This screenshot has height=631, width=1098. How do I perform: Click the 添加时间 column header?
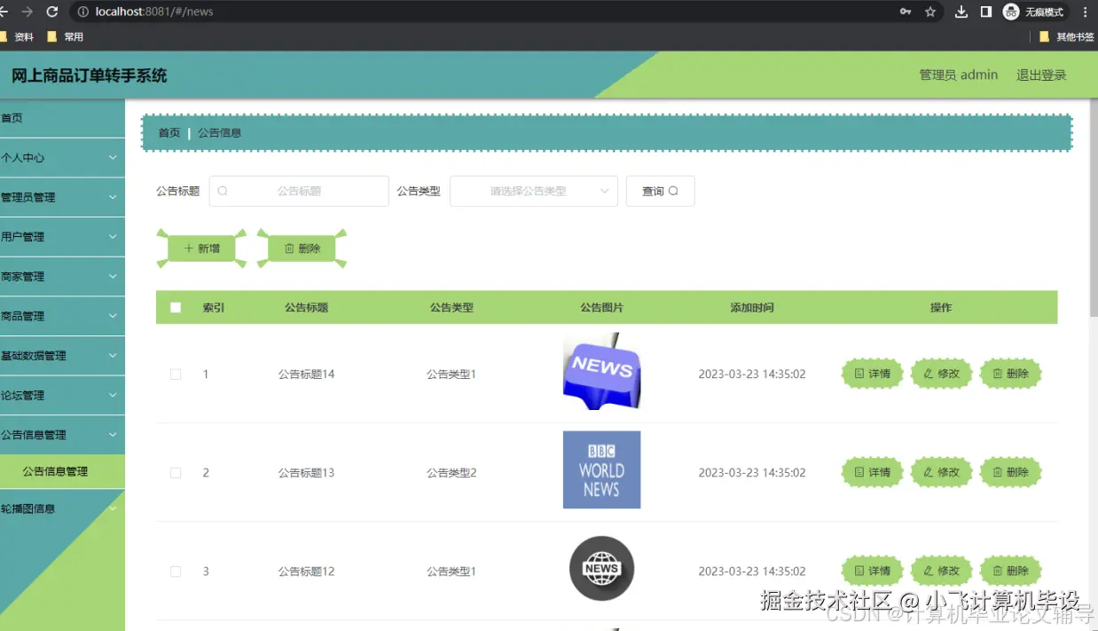pos(752,307)
